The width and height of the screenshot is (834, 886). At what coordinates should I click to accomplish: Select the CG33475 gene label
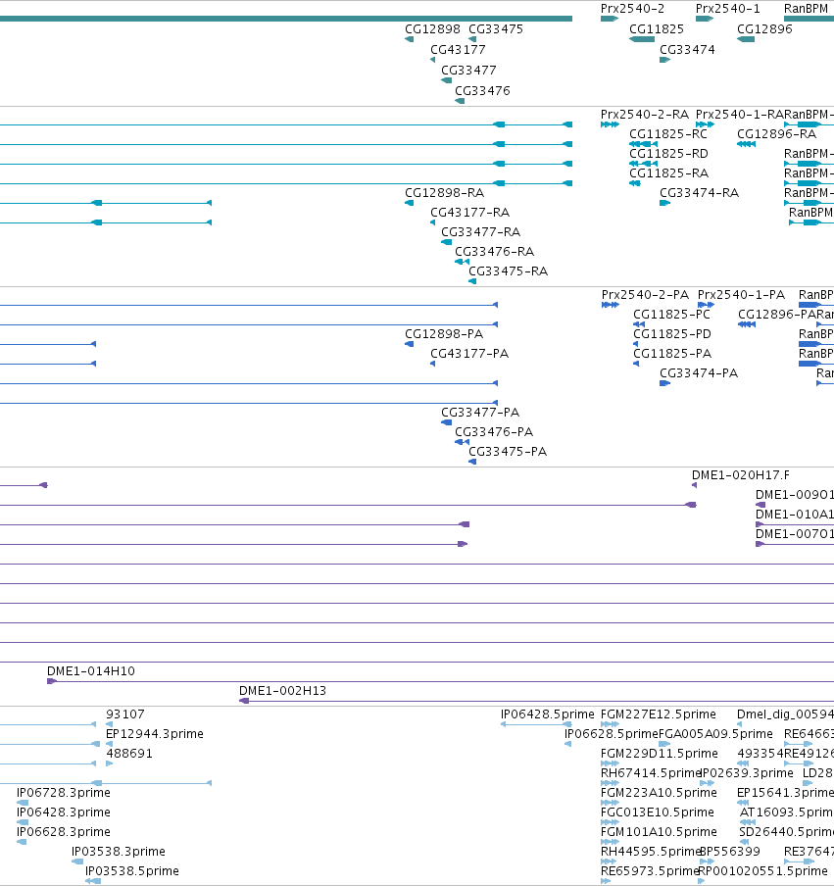496,28
